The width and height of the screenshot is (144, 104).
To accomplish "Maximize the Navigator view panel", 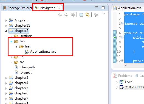I will click(x=103, y=8).
